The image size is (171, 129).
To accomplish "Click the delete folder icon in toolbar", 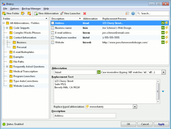I will [29, 13].
